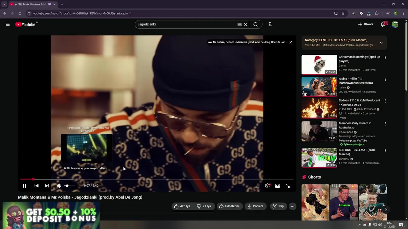Image resolution: width=408 pixels, height=229 pixels.
Task: Open the JAGODZIANKI Shorts thumbnail
Action: 315,202
